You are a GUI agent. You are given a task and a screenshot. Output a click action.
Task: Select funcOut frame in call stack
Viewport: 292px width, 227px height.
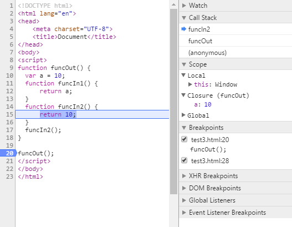pos(235,41)
